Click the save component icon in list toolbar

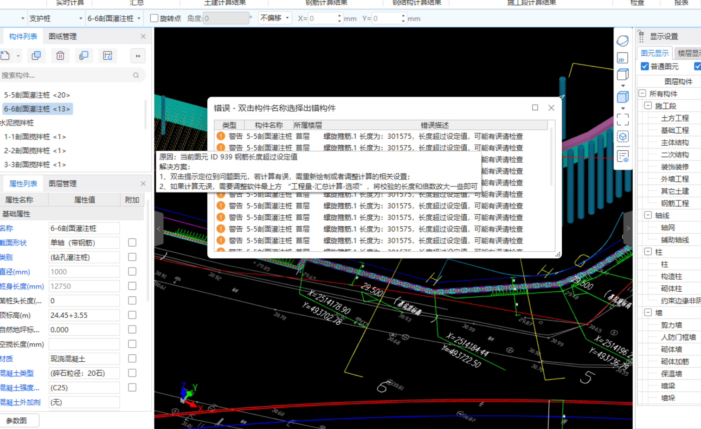click(x=108, y=56)
